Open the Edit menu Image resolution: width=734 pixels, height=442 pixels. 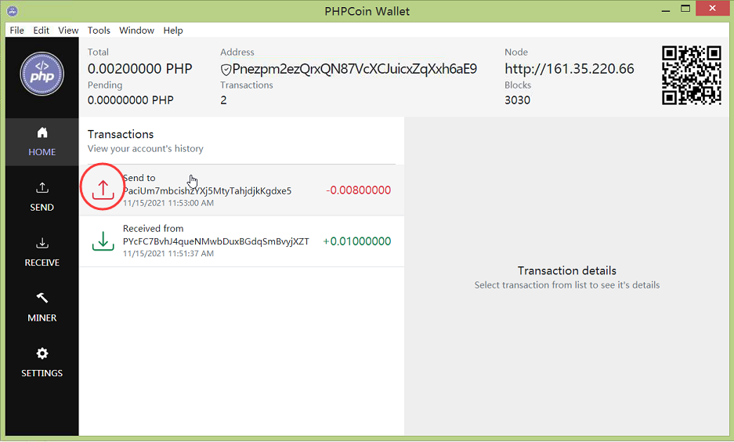(41, 31)
